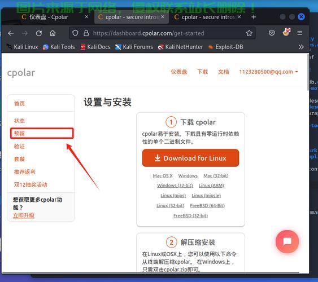
Task: Click the Linux (32-bit) download link
Action: pos(171,206)
